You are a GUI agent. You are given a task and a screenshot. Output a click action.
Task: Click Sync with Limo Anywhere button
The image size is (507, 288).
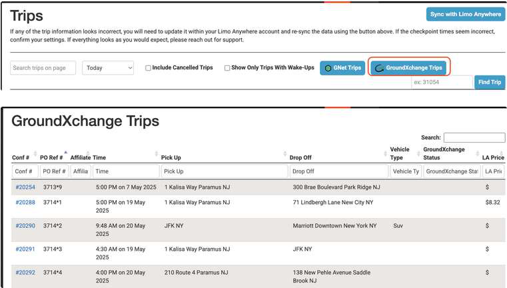pyautogui.click(x=466, y=15)
